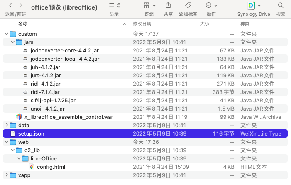Click the window title office预览 (libreoffice)

64,7
